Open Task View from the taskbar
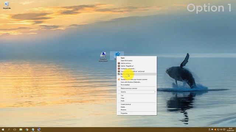 click(x=15, y=129)
